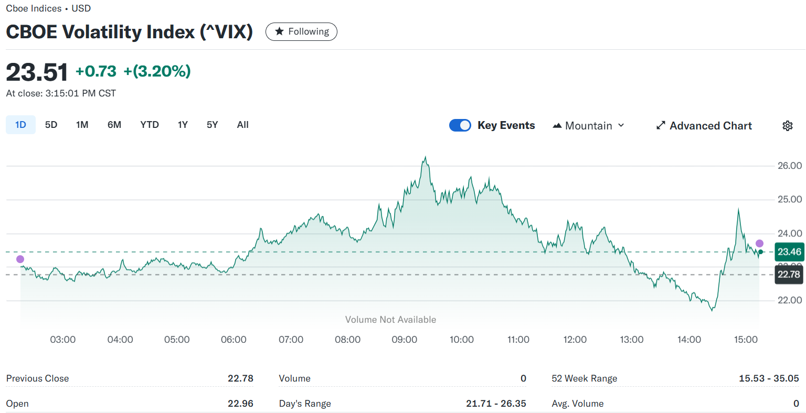Click the 09:00 time axis label
806x413 pixels.
[405, 340]
